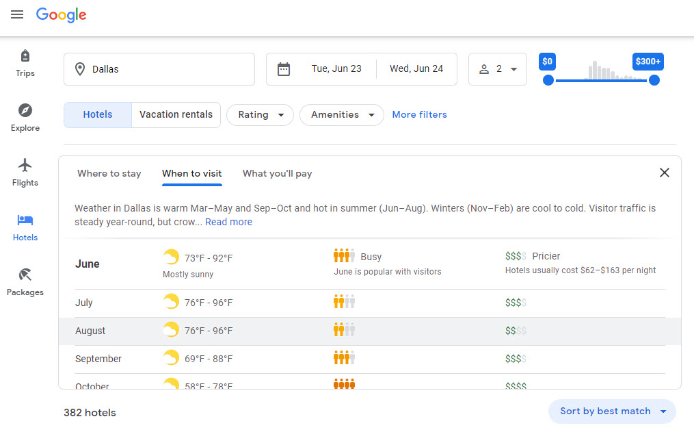Click the calendar icon in date field
This screenshot has height=432, width=694.
[x=284, y=69]
